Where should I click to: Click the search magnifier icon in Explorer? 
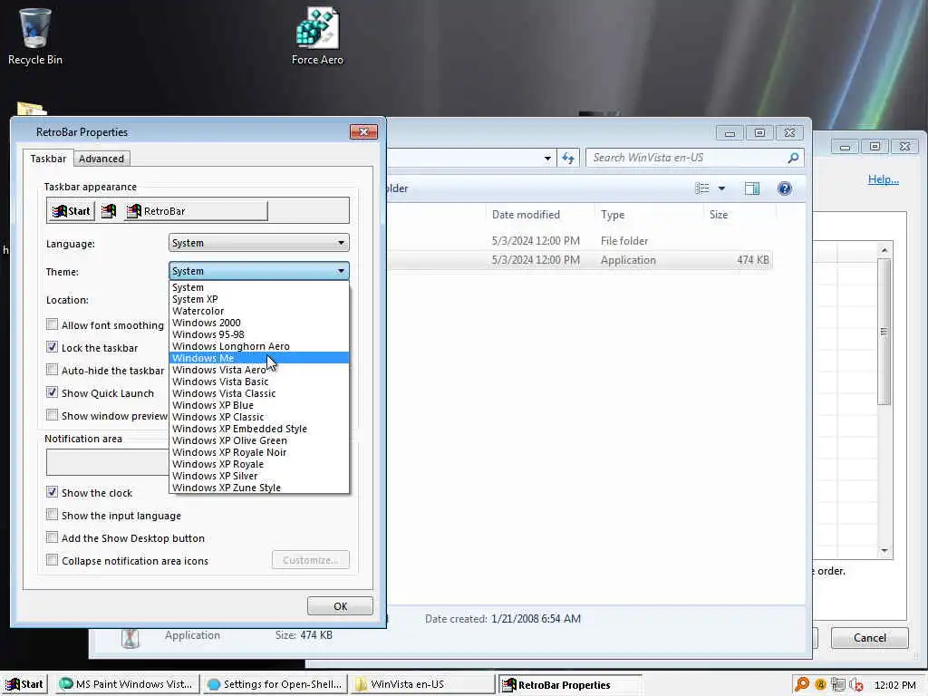click(x=793, y=158)
